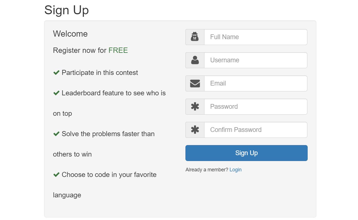Click the Confirm Password field
Screen dimensions: 358x220
pos(255,130)
